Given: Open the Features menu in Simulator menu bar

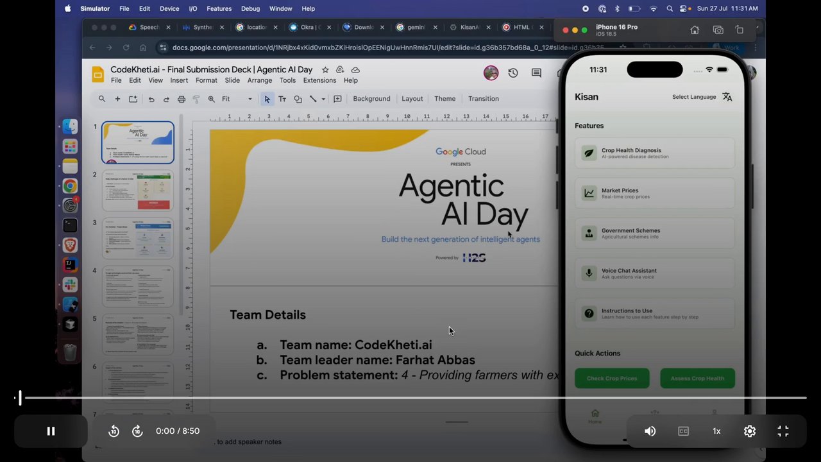Looking at the screenshot, I should click(x=219, y=9).
